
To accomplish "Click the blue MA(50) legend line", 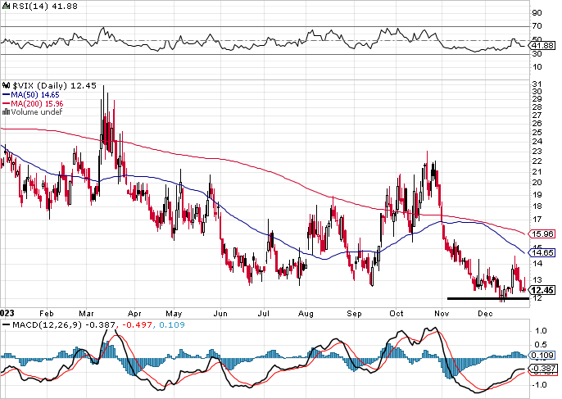I will click(6, 95).
